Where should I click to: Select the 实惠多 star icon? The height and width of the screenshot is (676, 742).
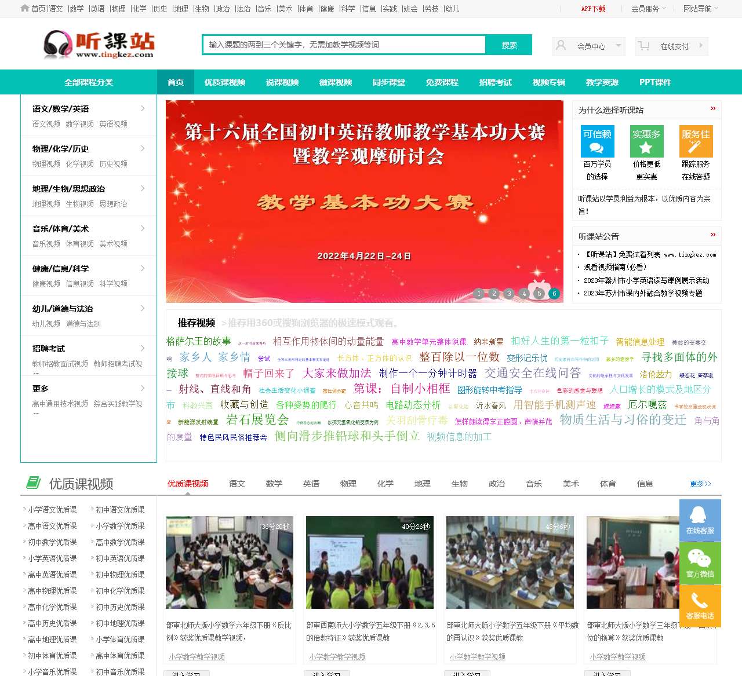click(646, 141)
